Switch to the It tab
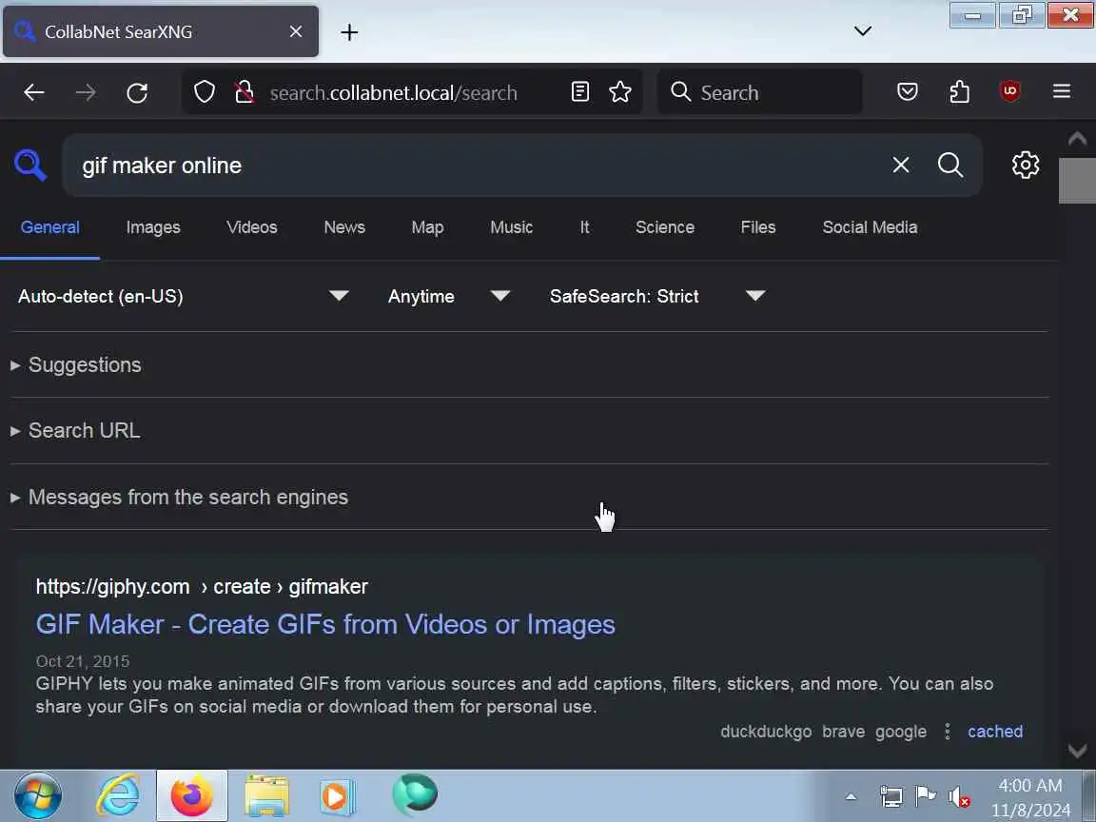This screenshot has width=1096, height=822. click(x=584, y=227)
